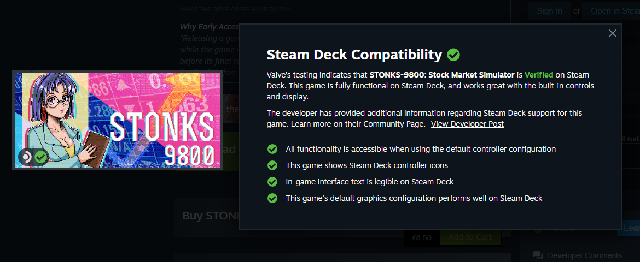
Task: Close the Steam Deck Compatibility dialog
Action: (x=612, y=33)
